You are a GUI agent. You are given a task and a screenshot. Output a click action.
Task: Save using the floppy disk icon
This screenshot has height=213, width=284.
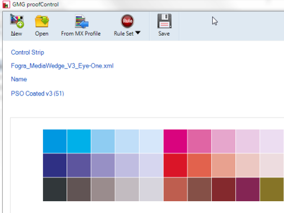[164, 21]
